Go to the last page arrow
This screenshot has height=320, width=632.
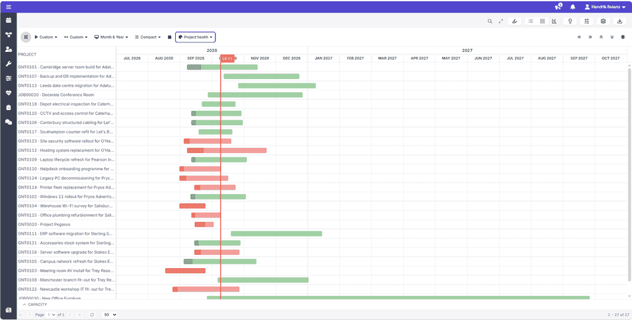80,314
